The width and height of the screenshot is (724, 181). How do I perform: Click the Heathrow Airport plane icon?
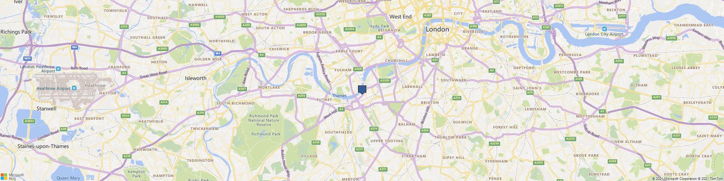pyautogui.click(x=74, y=88)
